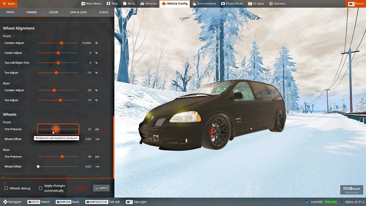Switch to the PARTS tab
The width and height of the screenshot is (366, 206).
[10, 12]
